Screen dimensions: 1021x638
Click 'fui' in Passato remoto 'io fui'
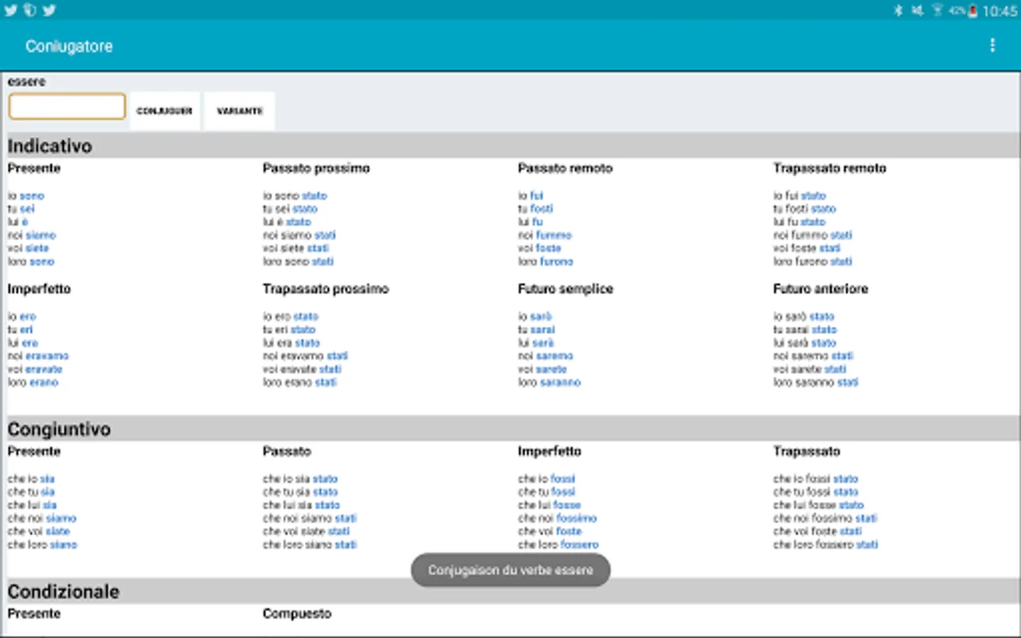tap(537, 196)
